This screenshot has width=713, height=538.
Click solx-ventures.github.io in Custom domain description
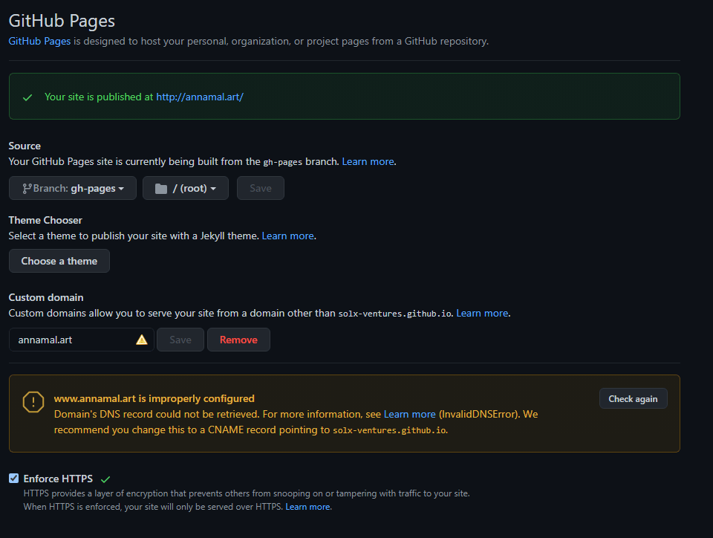(394, 314)
